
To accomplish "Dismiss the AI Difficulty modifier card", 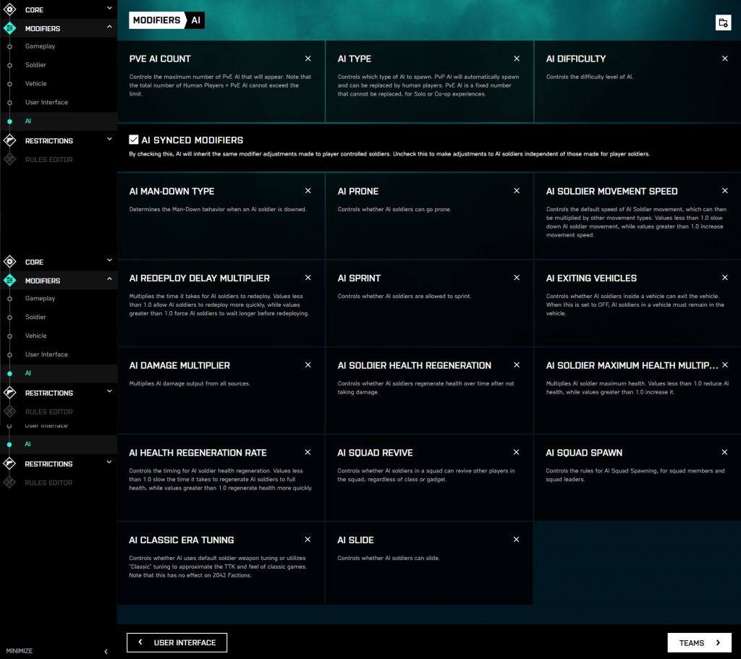I will point(725,59).
